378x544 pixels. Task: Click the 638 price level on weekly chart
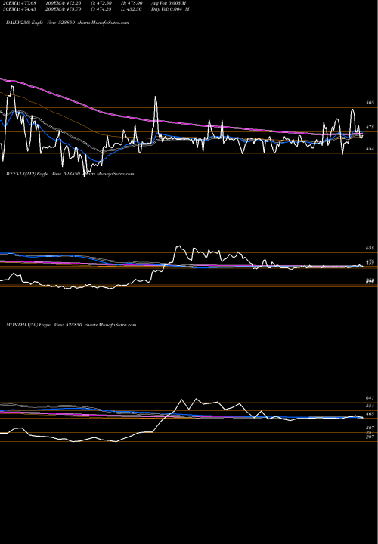point(370,249)
